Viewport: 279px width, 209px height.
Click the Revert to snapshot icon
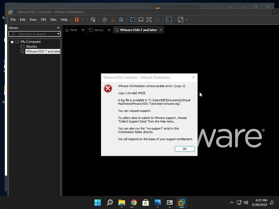point(113,20)
